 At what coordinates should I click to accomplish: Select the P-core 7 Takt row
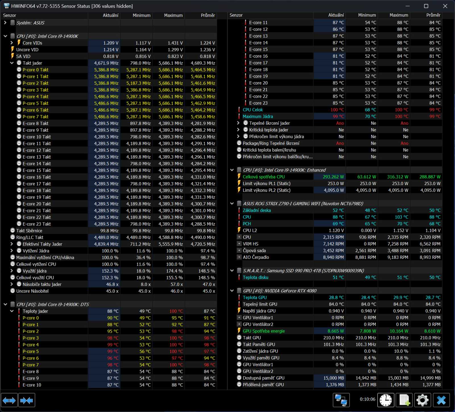coord(109,116)
